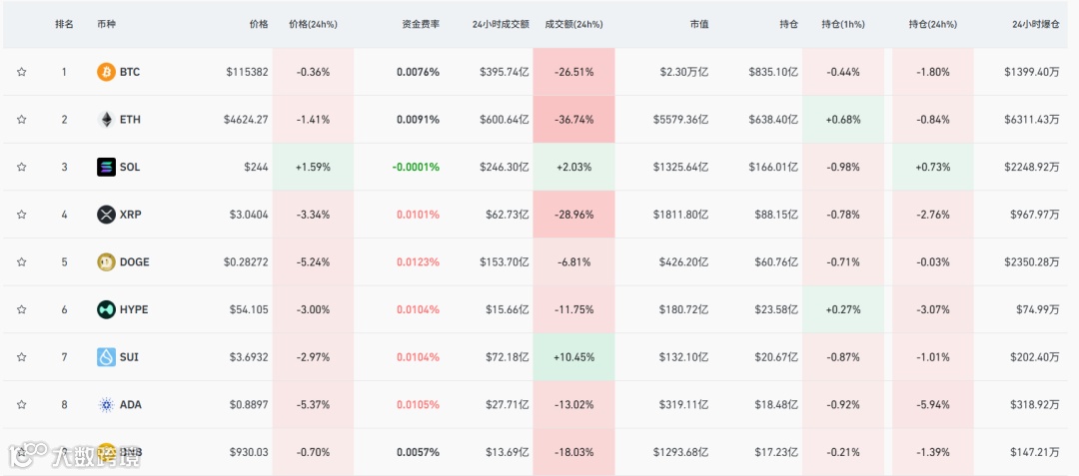Add SUI to favorites star

click(21, 357)
